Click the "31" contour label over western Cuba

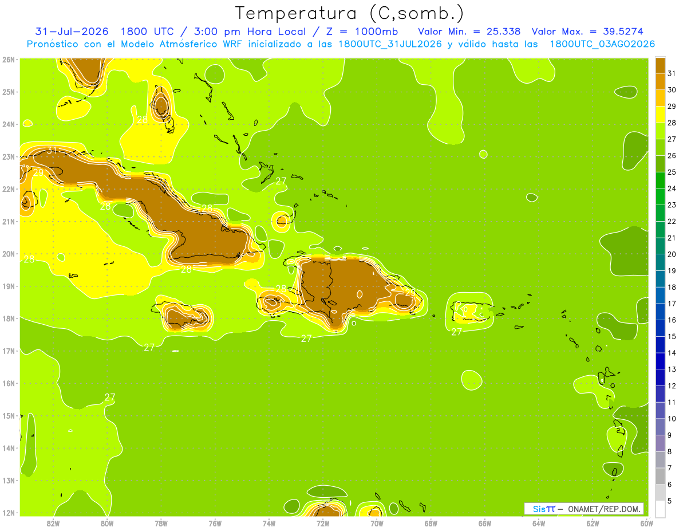click(x=52, y=150)
